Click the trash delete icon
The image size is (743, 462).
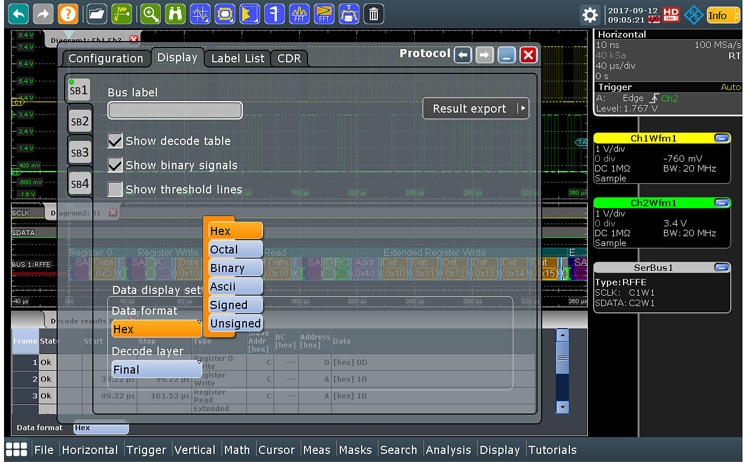click(x=373, y=13)
